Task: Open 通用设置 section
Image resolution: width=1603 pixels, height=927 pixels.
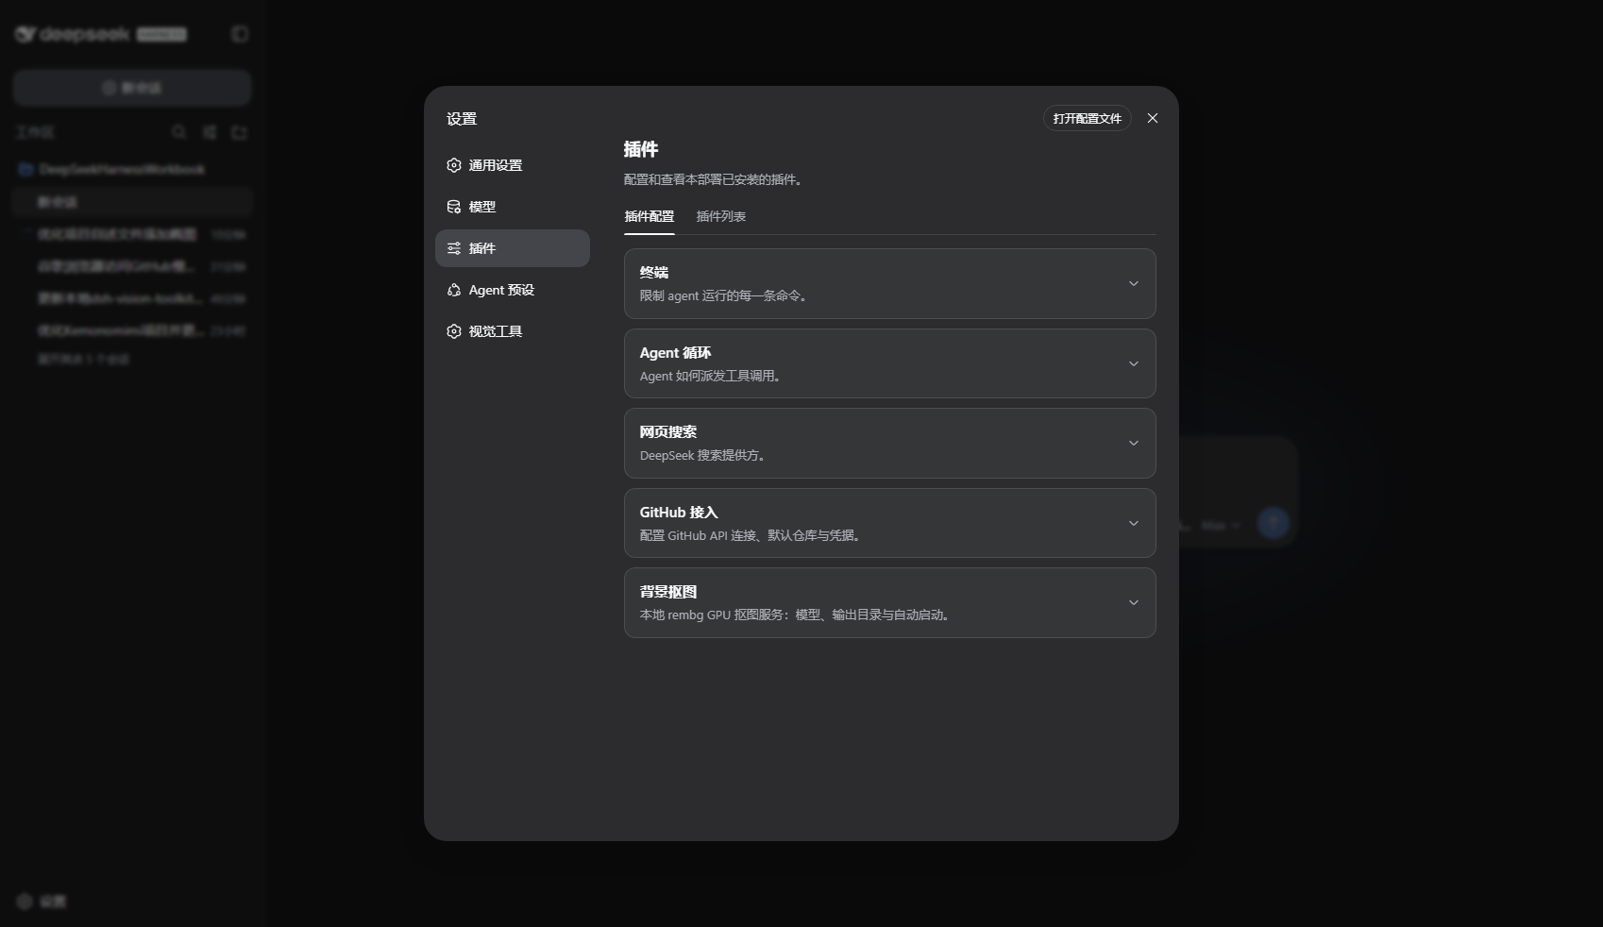Action: pos(513,165)
